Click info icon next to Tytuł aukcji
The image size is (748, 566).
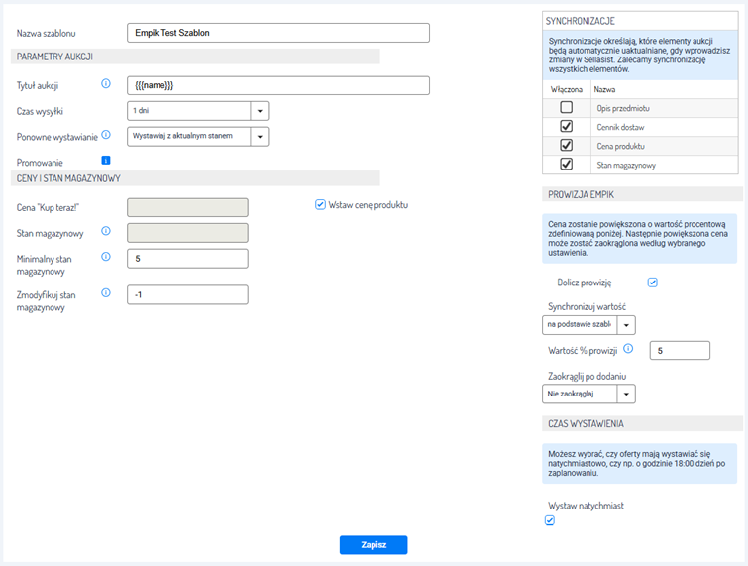pos(106,84)
